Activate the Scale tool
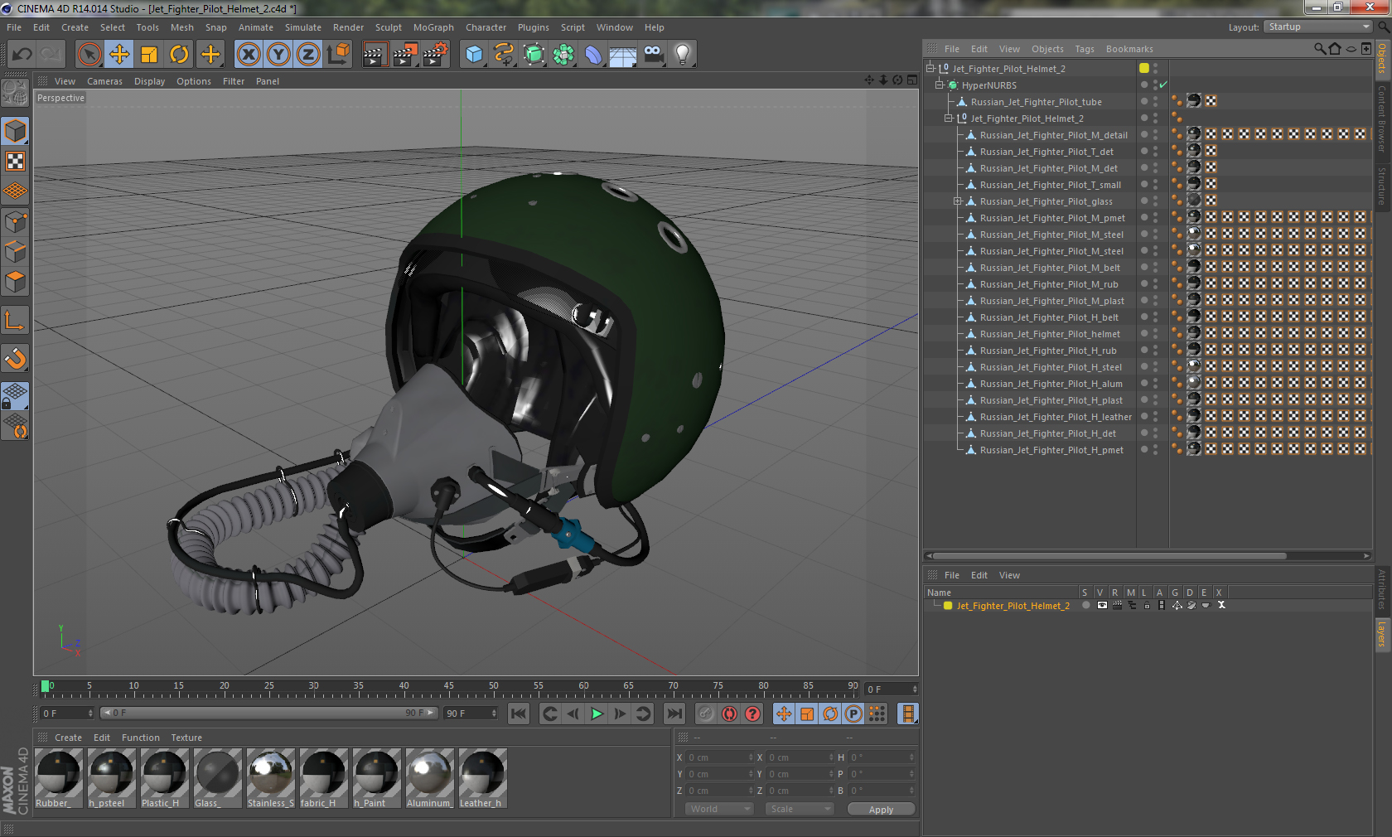This screenshot has width=1392, height=837. [149, 55]
